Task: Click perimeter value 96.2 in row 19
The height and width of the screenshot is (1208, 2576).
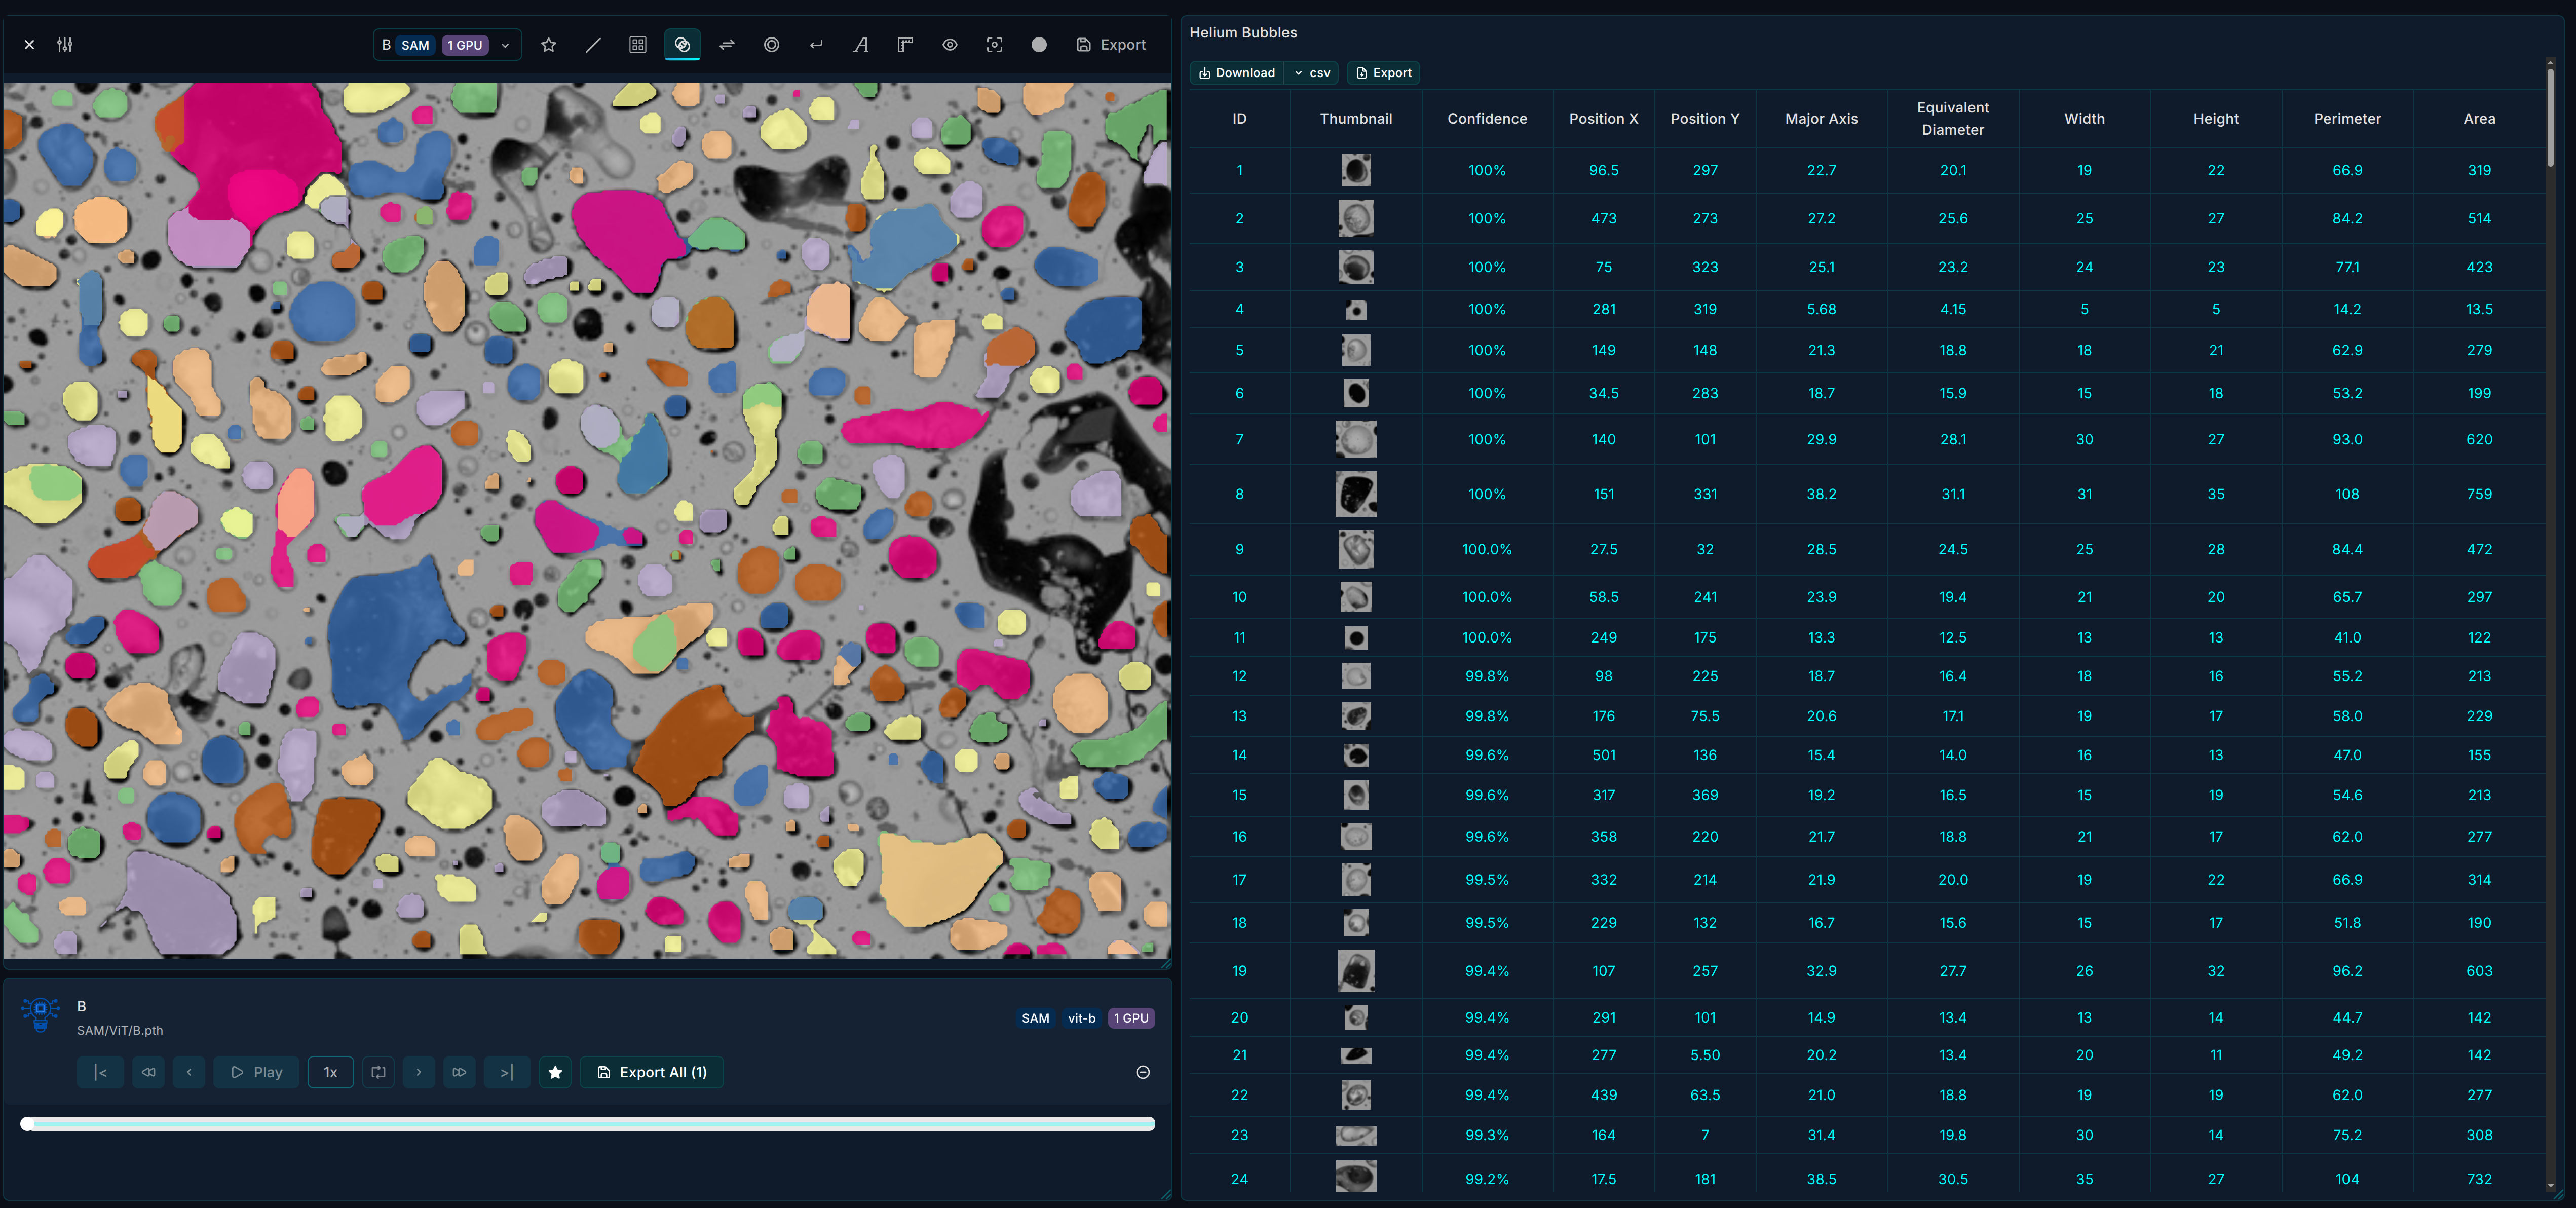Action: (2347, 970)
